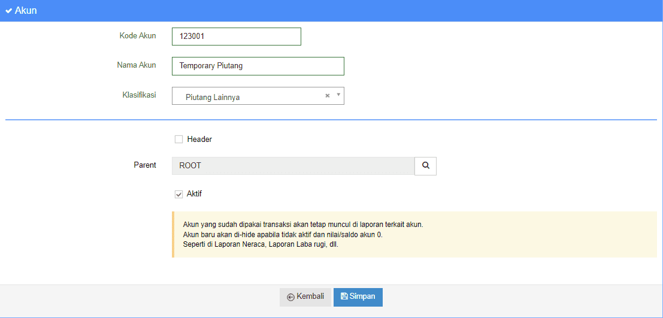Viewport: 663px width, 318px height.
Task: Open the Klasifikasi dropdown arrow
Action: (x=338, y=95)
